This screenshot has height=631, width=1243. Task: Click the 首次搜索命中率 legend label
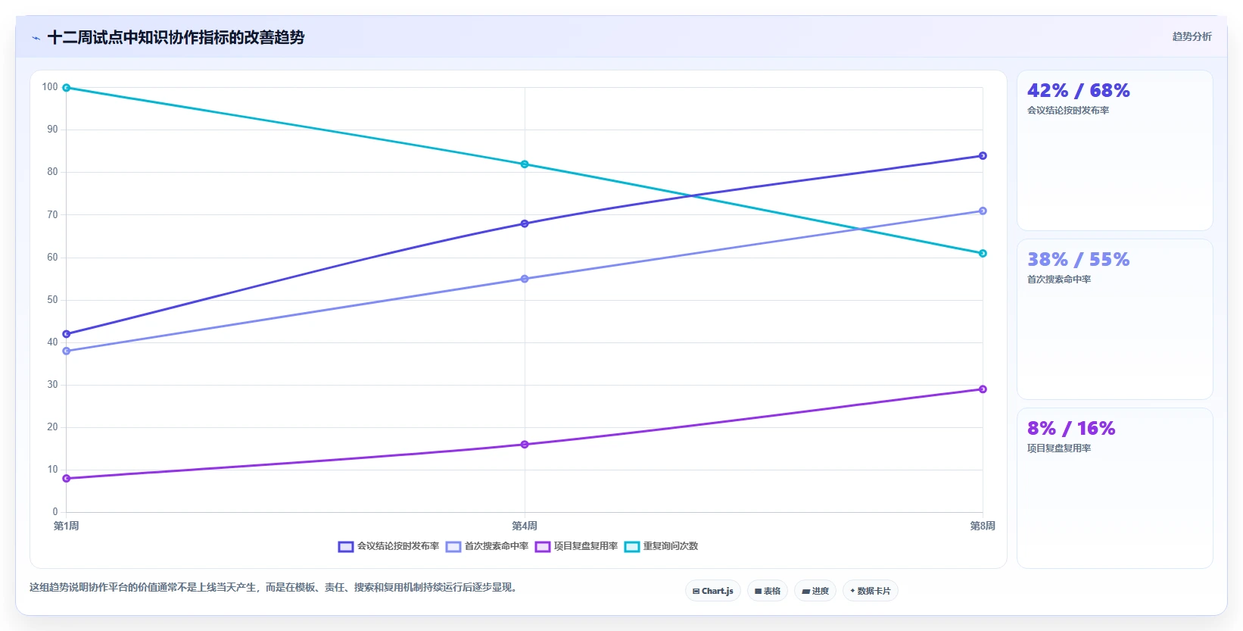tap(497, 546)
